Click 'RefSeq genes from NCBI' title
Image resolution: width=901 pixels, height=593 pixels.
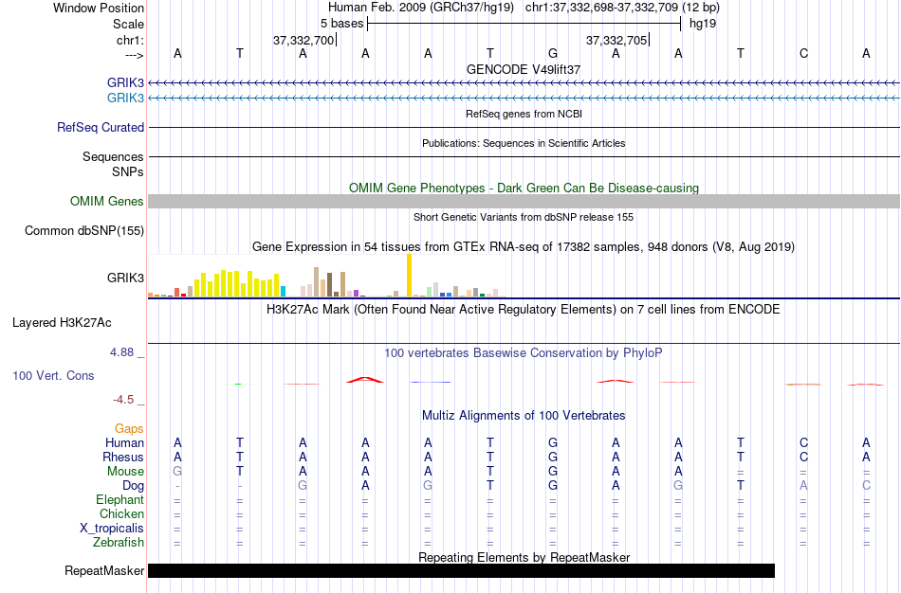(524, 114)
